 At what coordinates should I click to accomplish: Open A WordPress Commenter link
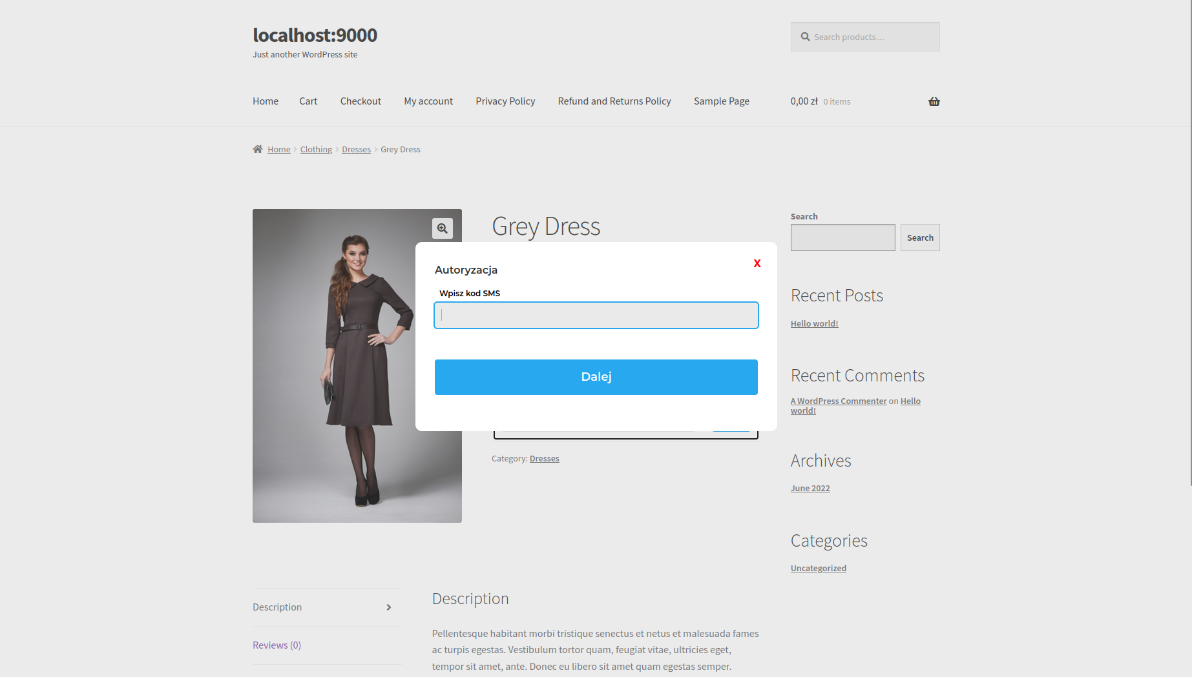[x=839, y=401]
